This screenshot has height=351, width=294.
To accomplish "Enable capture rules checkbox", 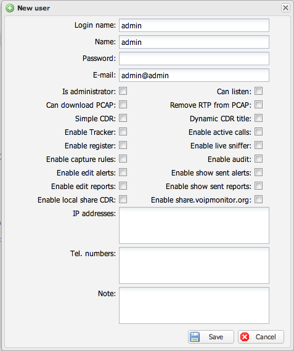I will coord(123,159).
